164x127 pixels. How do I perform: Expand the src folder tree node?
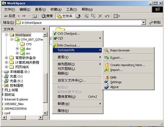coord(17,53)
